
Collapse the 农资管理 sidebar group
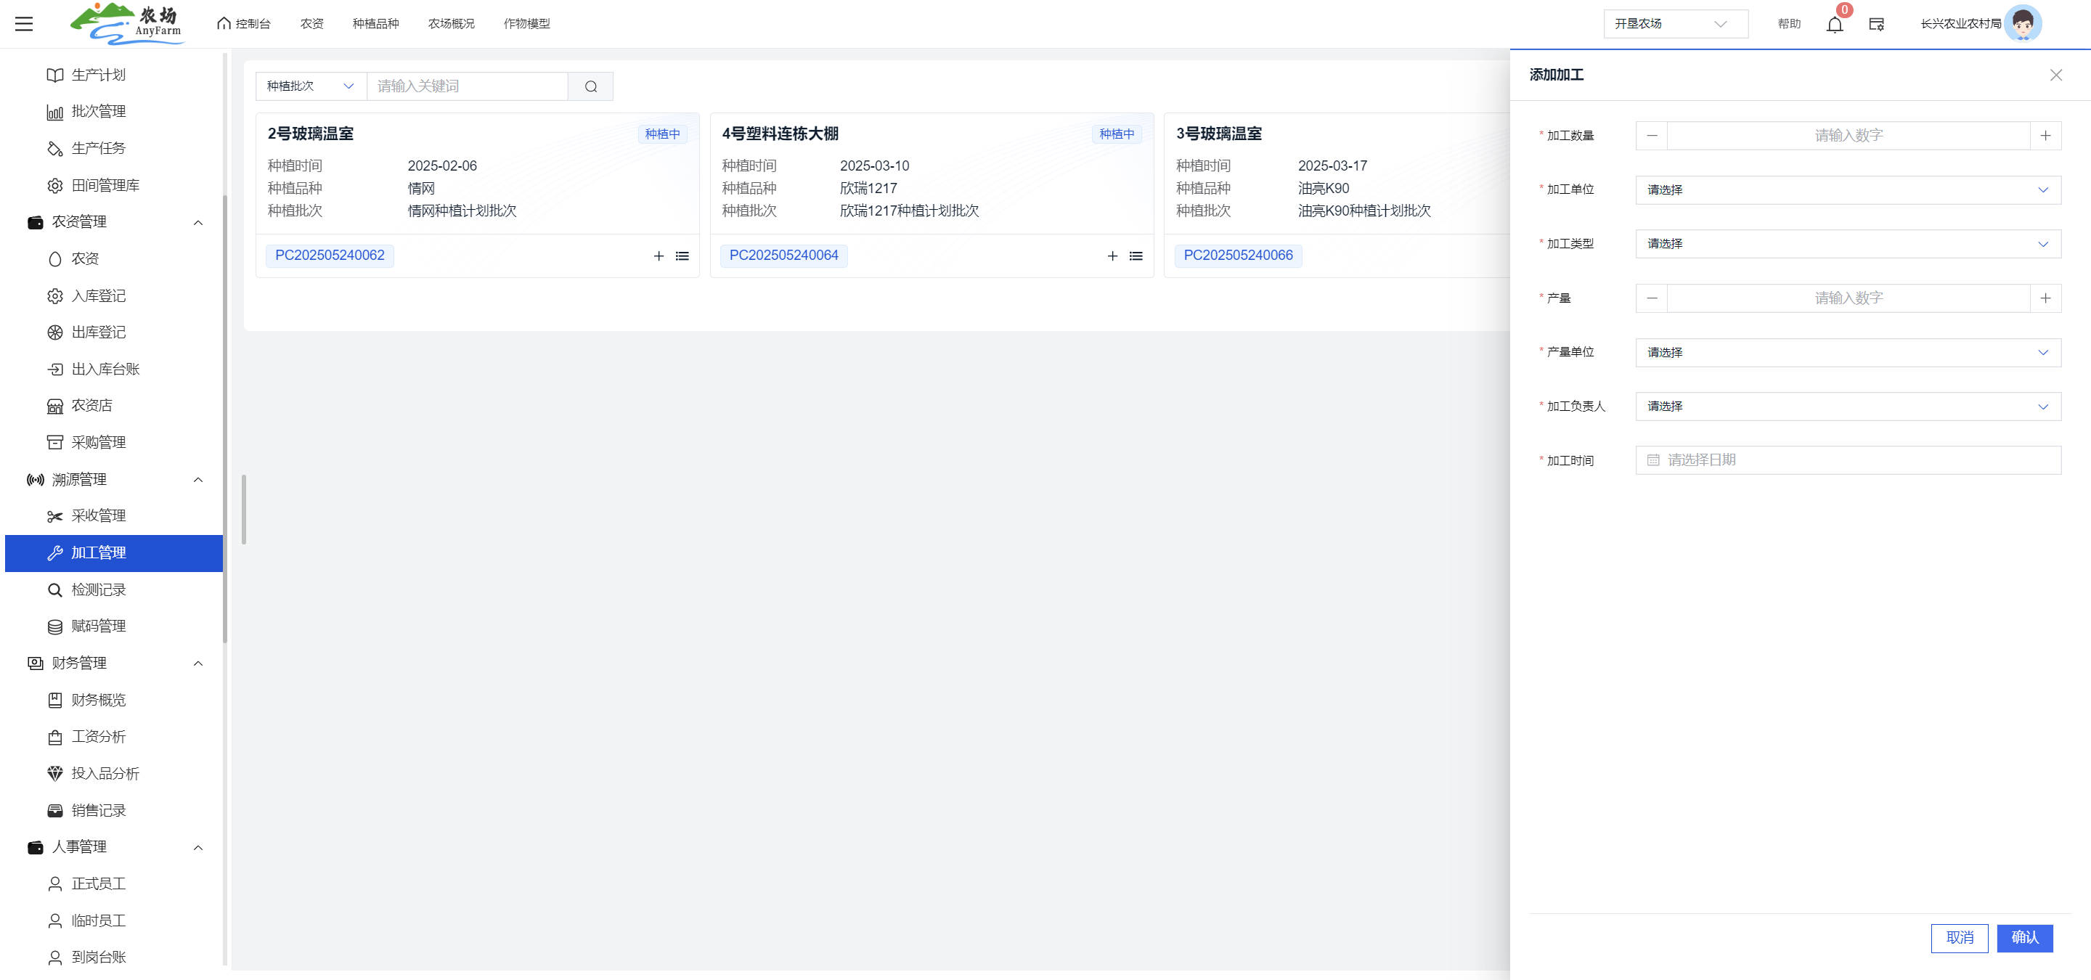click(x=197, y=222)
